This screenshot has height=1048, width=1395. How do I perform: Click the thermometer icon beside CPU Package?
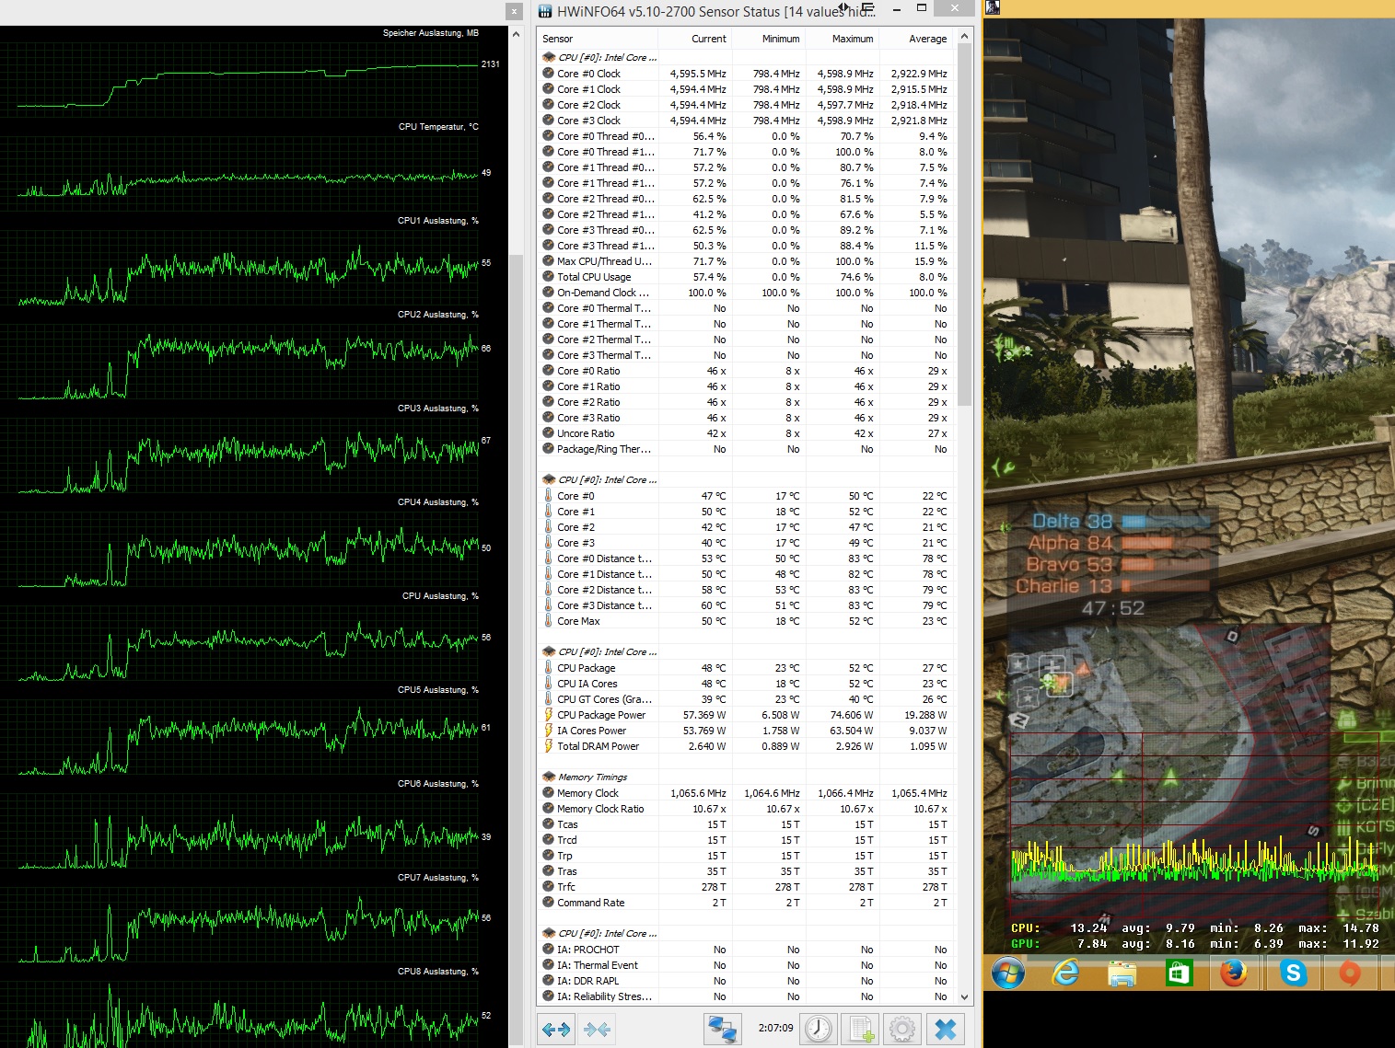click(548, 668)
